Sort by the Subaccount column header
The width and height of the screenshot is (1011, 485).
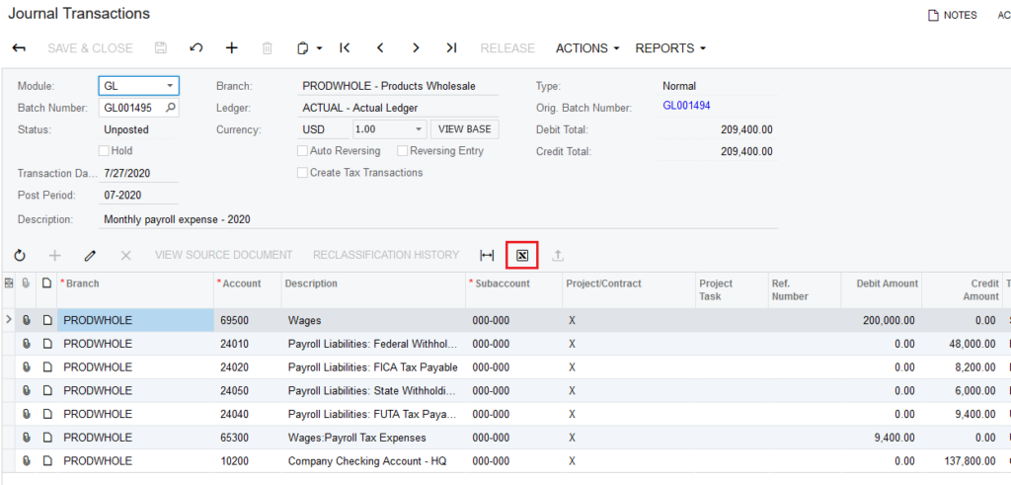(x=512, y=289)
